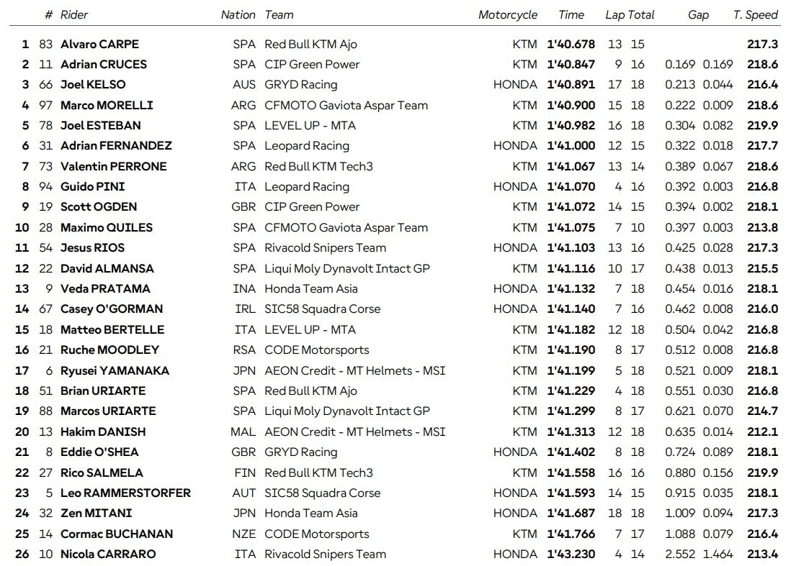Select Ryusei YAMANAKA's row
This screenshot has width=796, height=566.
pyautogui.click(x=396, y=370)
